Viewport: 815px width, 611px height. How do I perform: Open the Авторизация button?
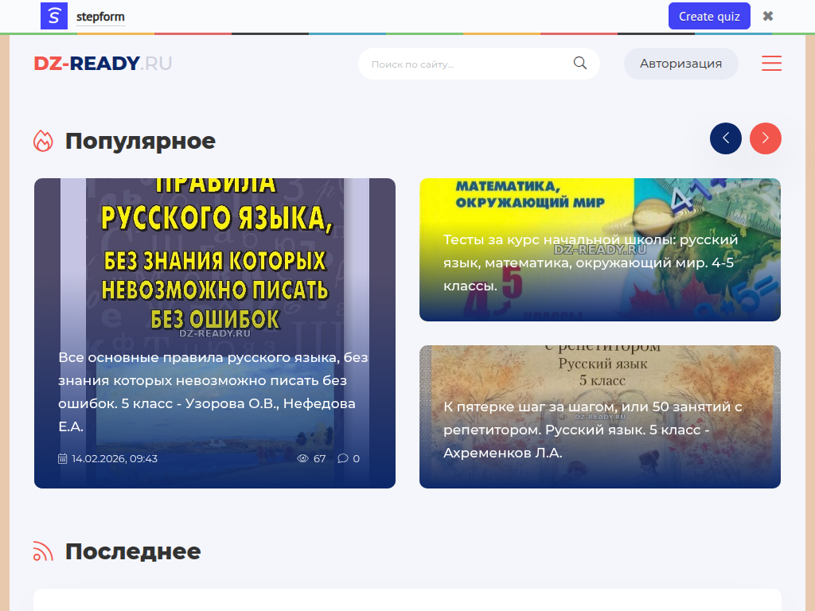point(680,63)
